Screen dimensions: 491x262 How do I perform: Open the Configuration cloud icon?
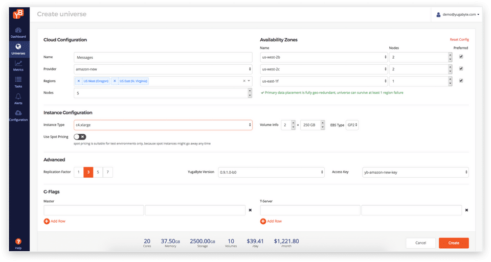(18, 113)
